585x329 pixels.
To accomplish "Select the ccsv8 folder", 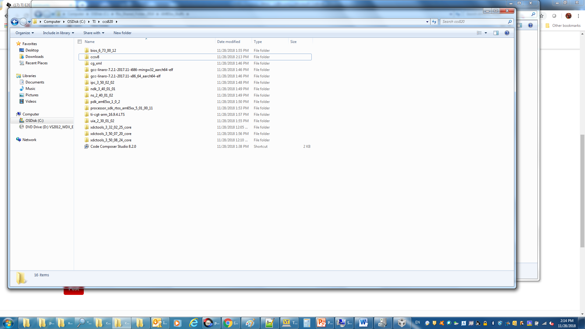I will point(95,57).
